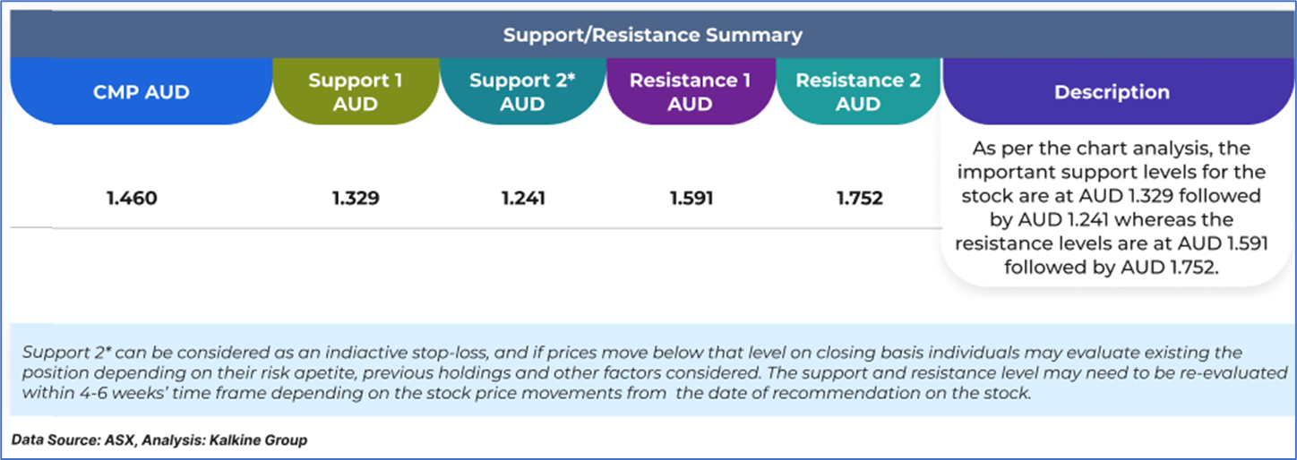Viewport: 1297px width, 460px height.
Task: Select the Resistance 2 AUD column header
Action: tap(858, 92)
